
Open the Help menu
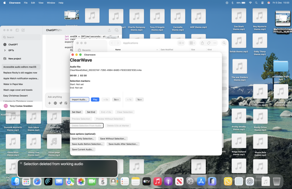[x=61, y=3]
